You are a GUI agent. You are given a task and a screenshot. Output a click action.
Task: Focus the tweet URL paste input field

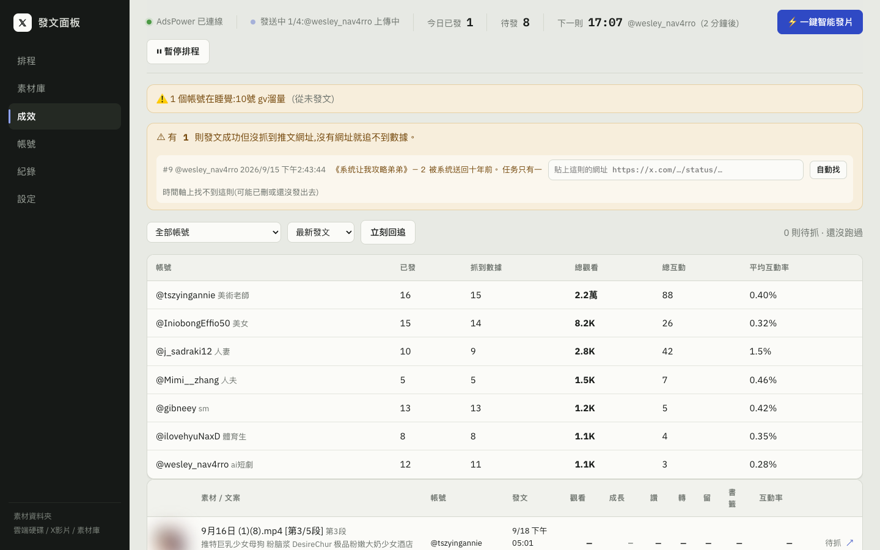675,170
